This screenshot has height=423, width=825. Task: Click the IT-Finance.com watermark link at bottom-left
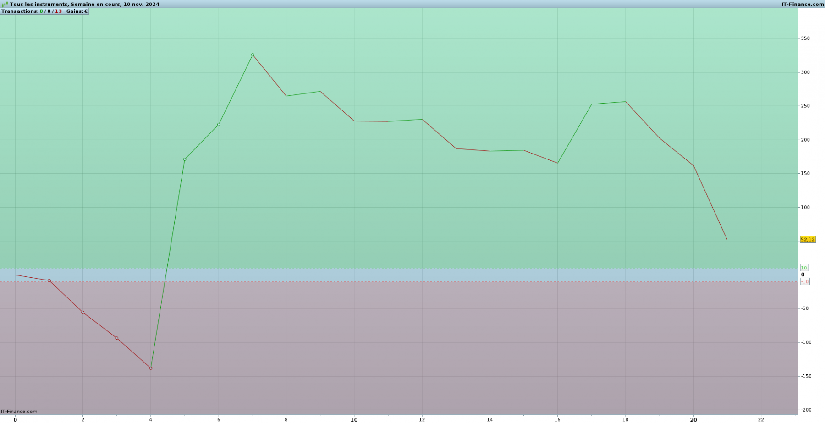pos(19,412)
